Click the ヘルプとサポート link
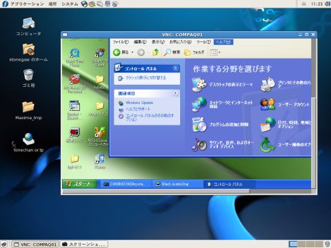Image resolution: width=331 pixels, height=248 pixels. [138, 109]
